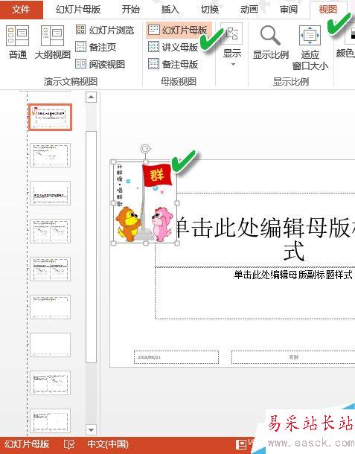
Task: Switch to the 幻灯片母版 ribbon tab
Action: 78,10
